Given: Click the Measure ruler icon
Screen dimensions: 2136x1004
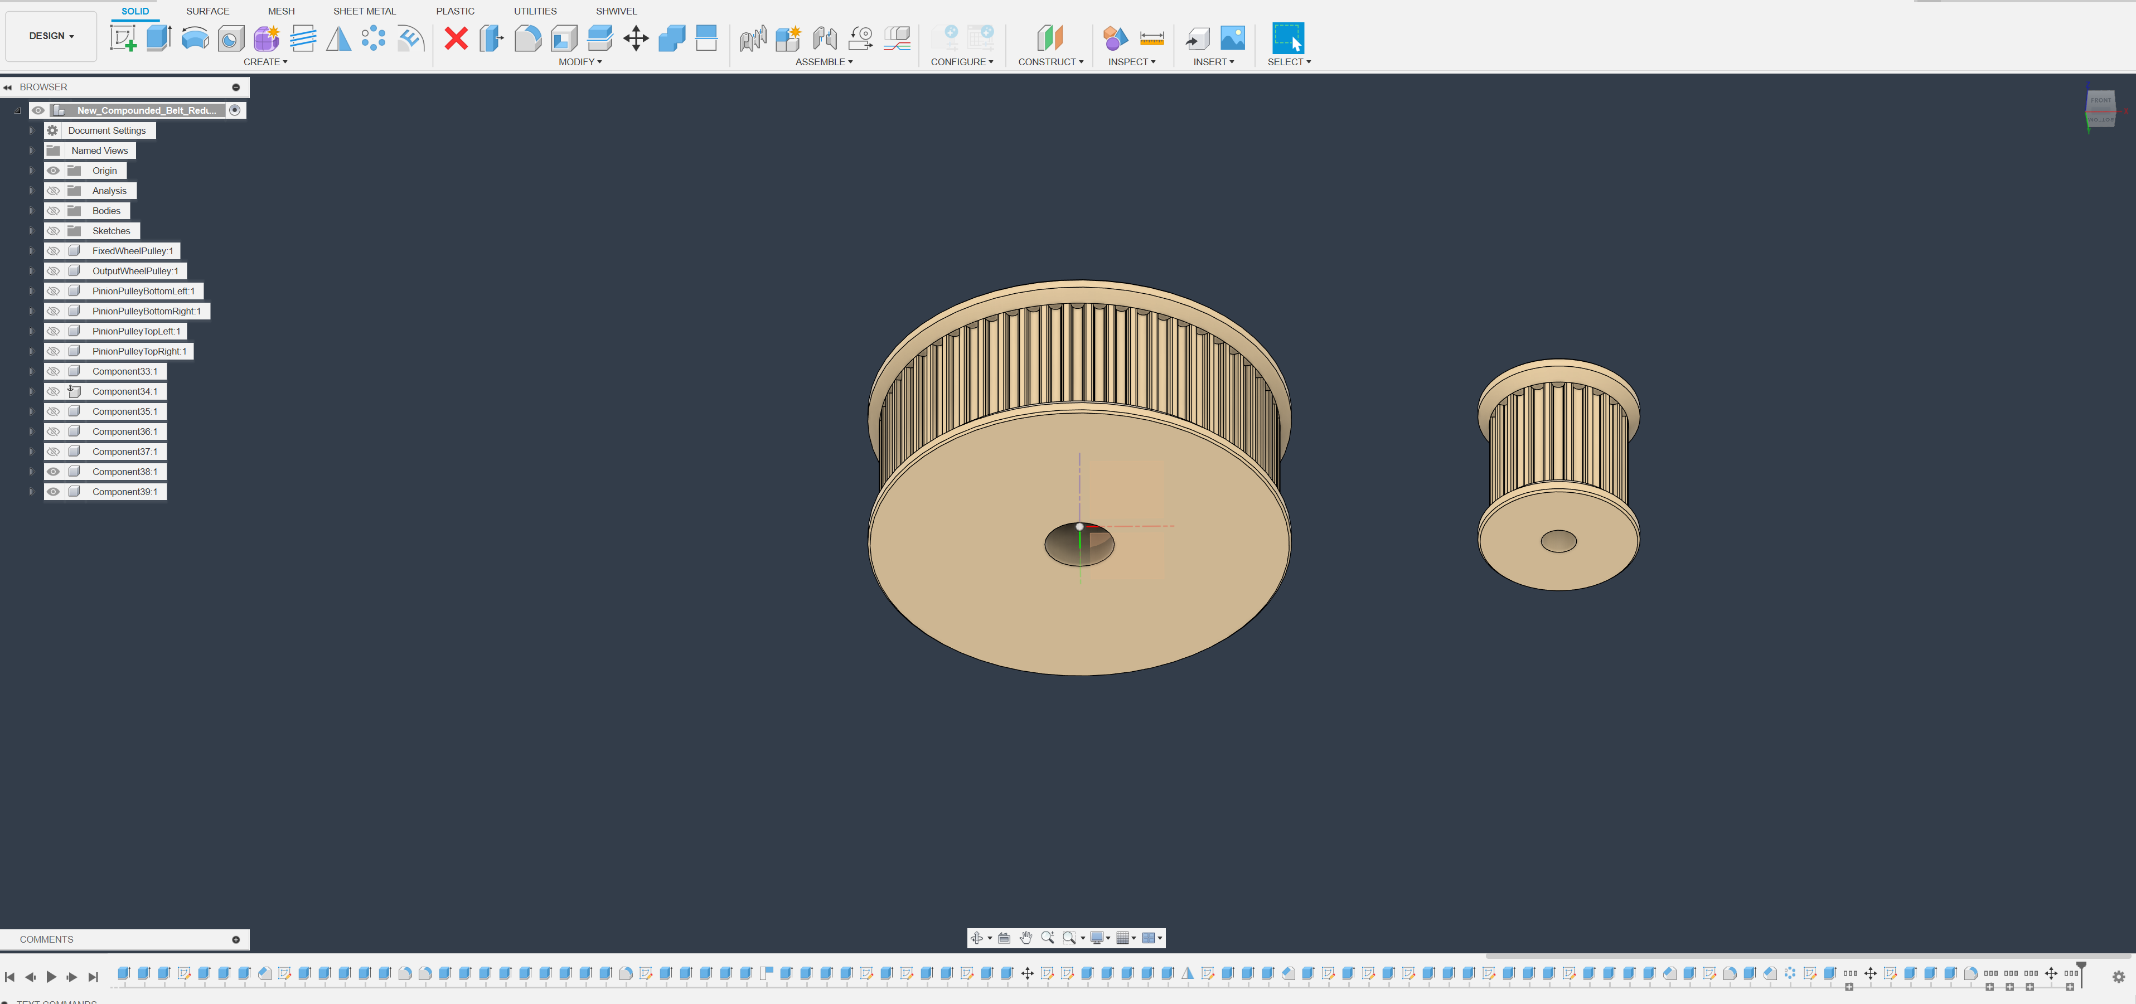Looking at the screenshot, I should click(1152, 38).
